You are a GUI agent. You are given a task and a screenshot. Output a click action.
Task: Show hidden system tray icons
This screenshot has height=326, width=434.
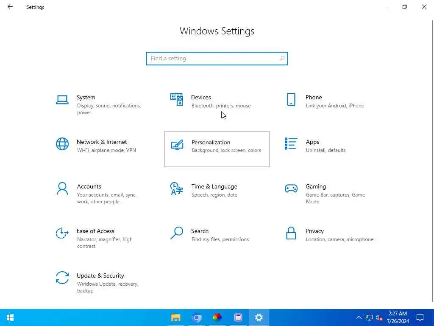coord(359,318)
